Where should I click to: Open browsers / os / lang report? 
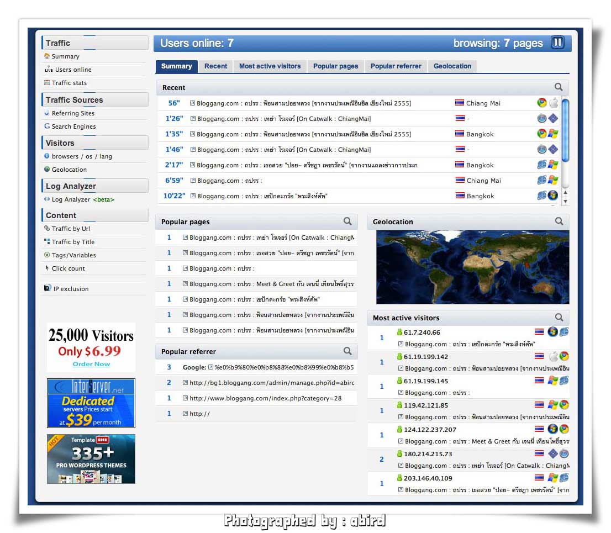[82, 156]
